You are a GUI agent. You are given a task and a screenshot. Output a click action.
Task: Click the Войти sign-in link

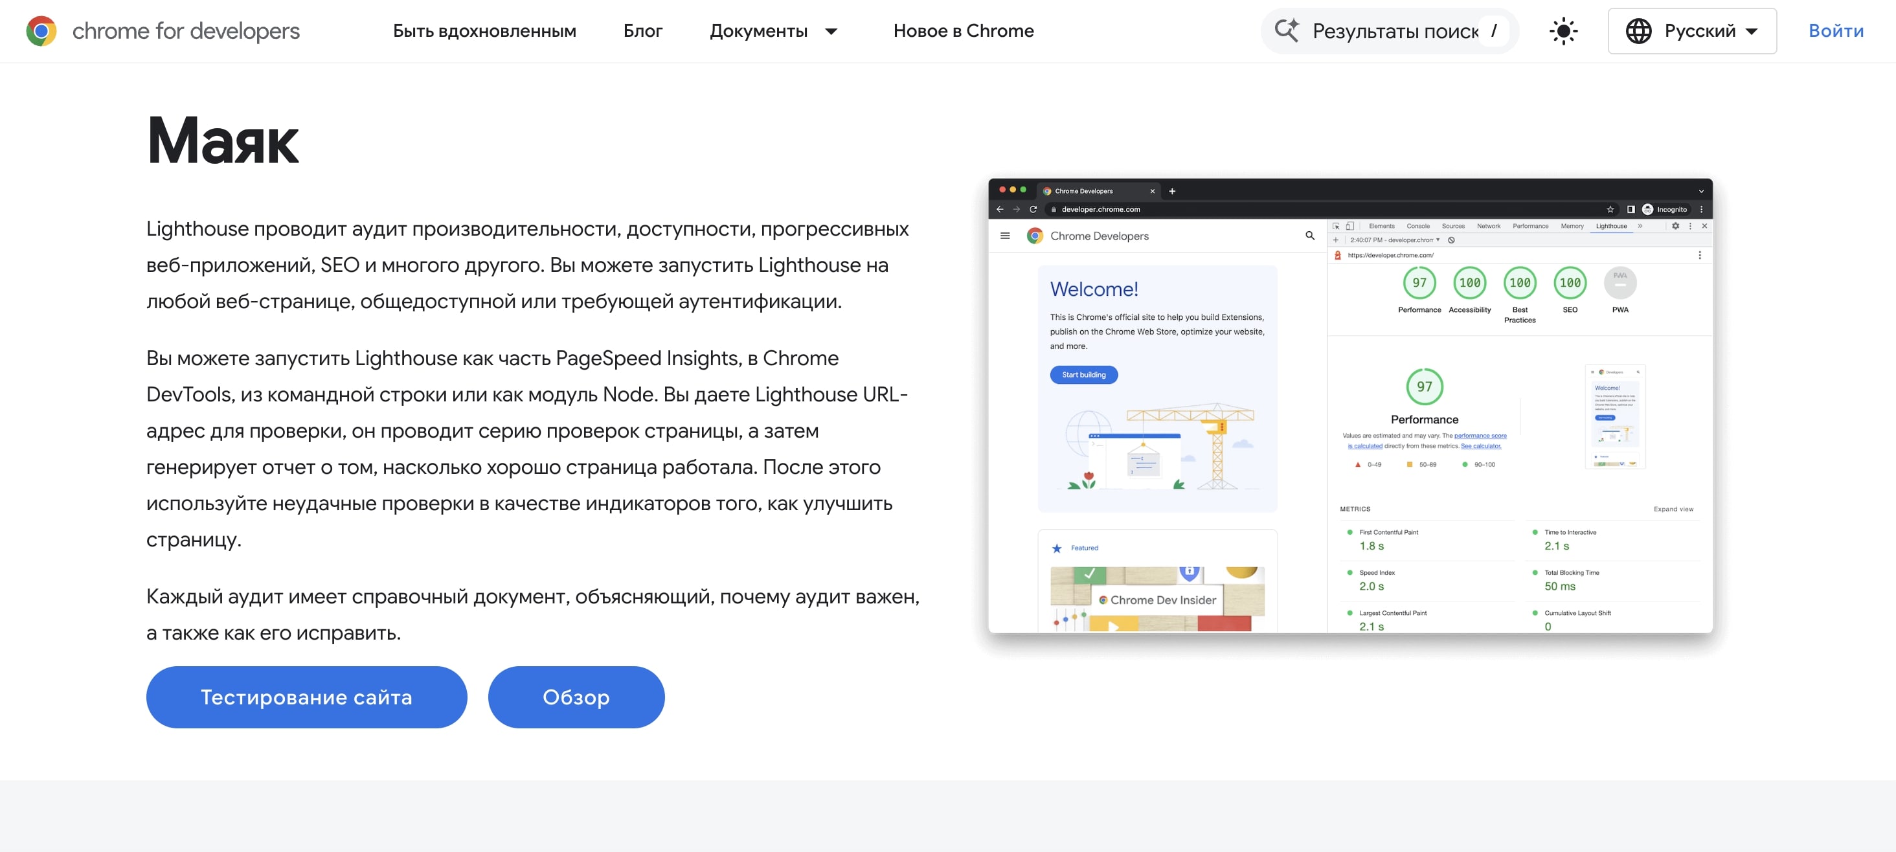click(1836, 31)
